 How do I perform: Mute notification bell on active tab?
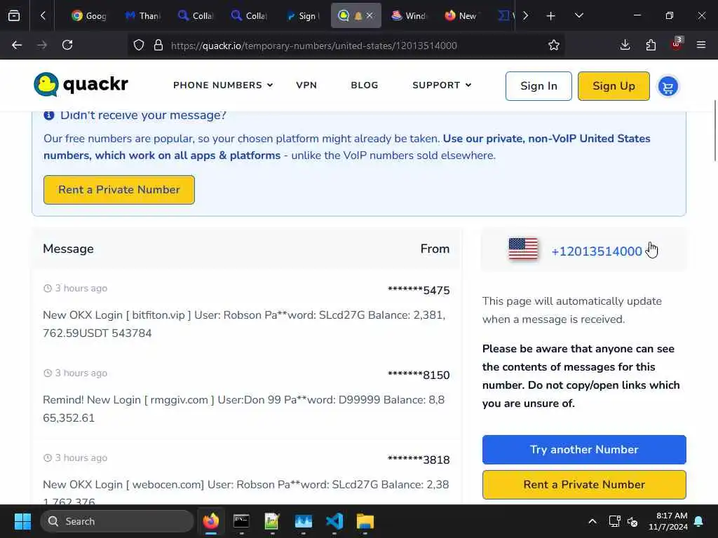click(358, 16)
